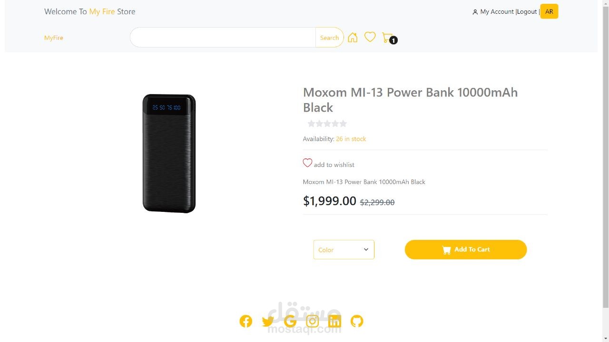Open the wishlist heart icon in header
Image resolution: width=609 pixels, height=342 pixels.
coord(370,37)
